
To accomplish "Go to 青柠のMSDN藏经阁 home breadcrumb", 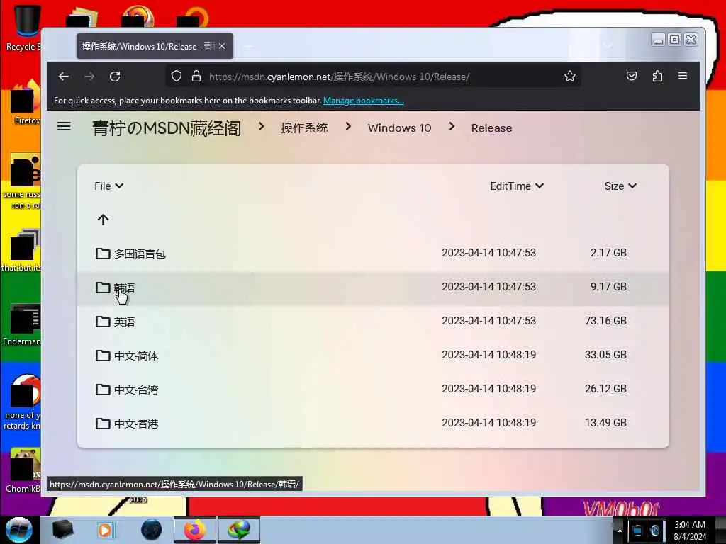I will tap(167, 128).
